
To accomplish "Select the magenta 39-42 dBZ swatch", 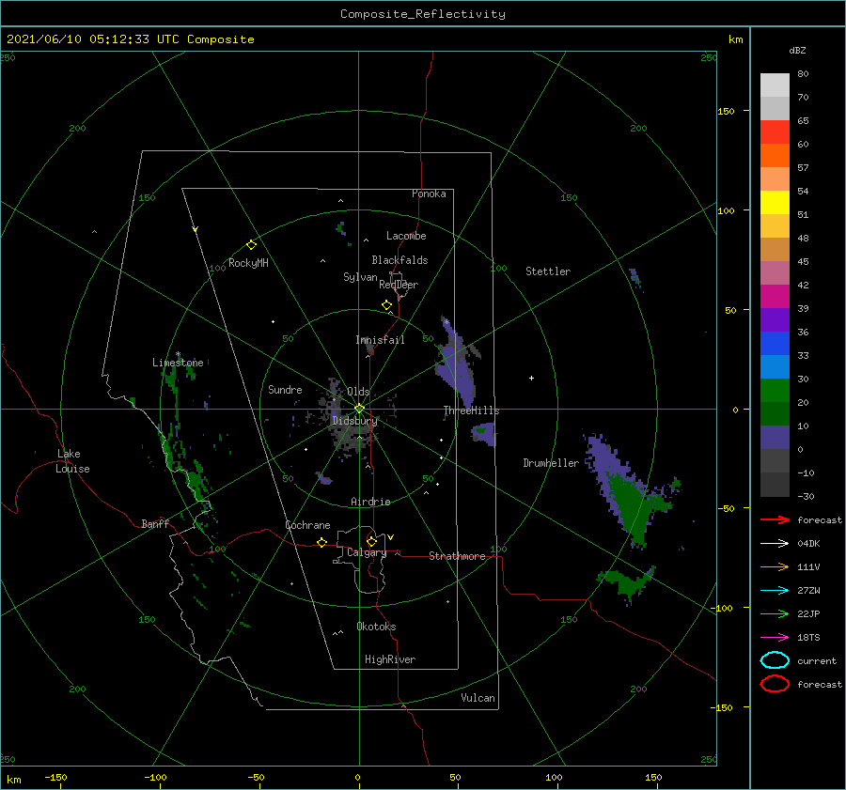I will point(775,297).
